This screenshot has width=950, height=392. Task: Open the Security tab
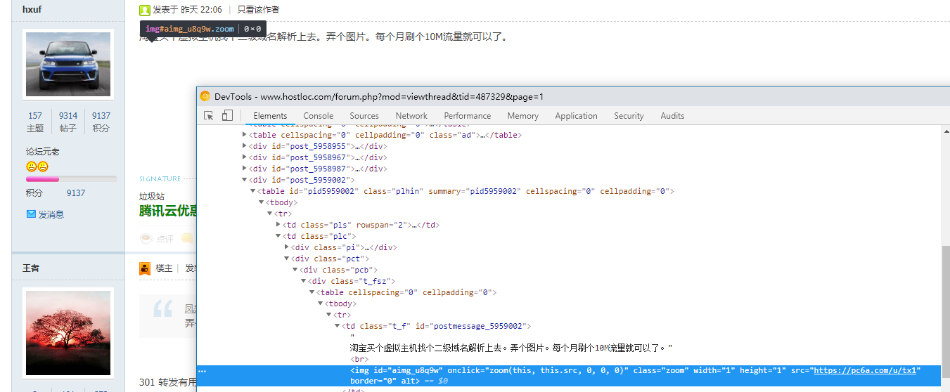coord(629,116)
